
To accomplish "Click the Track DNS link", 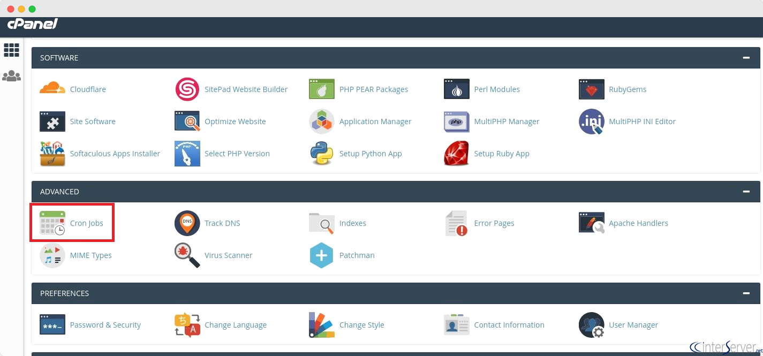I will 222,223.
